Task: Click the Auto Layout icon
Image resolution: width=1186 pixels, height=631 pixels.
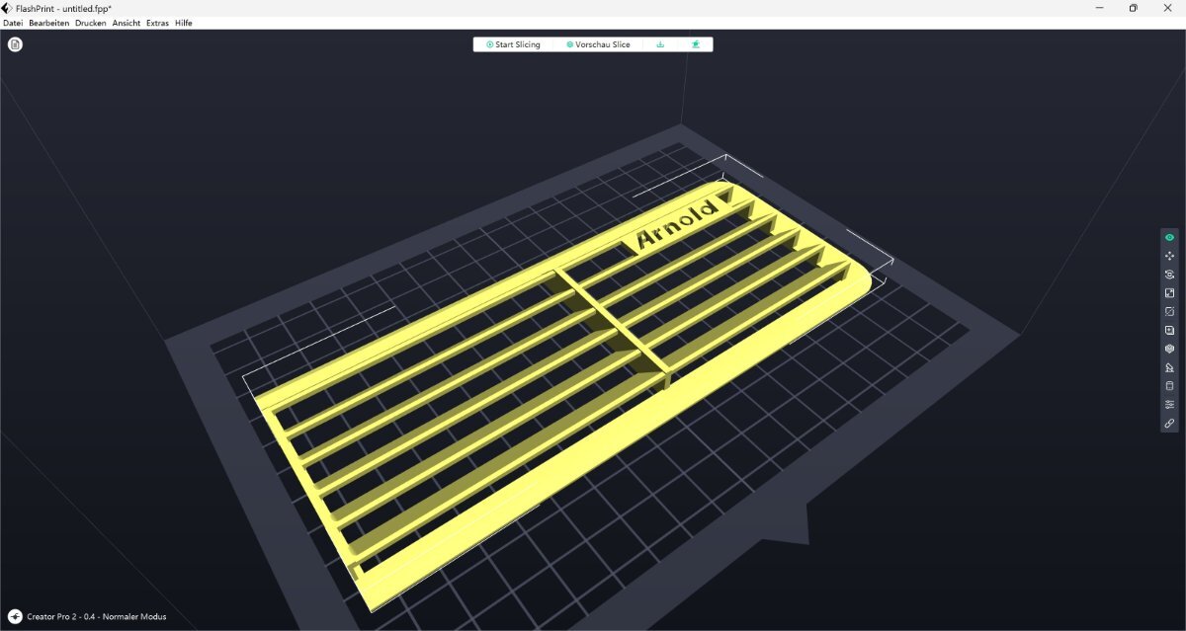Action: 1169,330
